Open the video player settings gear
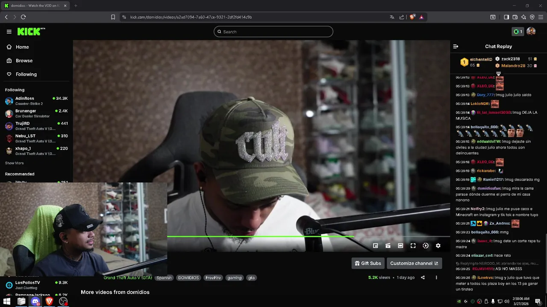This screenshot has height=307, width=547. point(438,246)
